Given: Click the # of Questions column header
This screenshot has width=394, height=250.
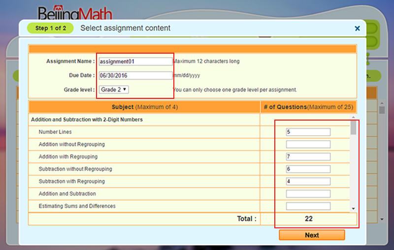Looking at the screenshot, I should (309, 107).
